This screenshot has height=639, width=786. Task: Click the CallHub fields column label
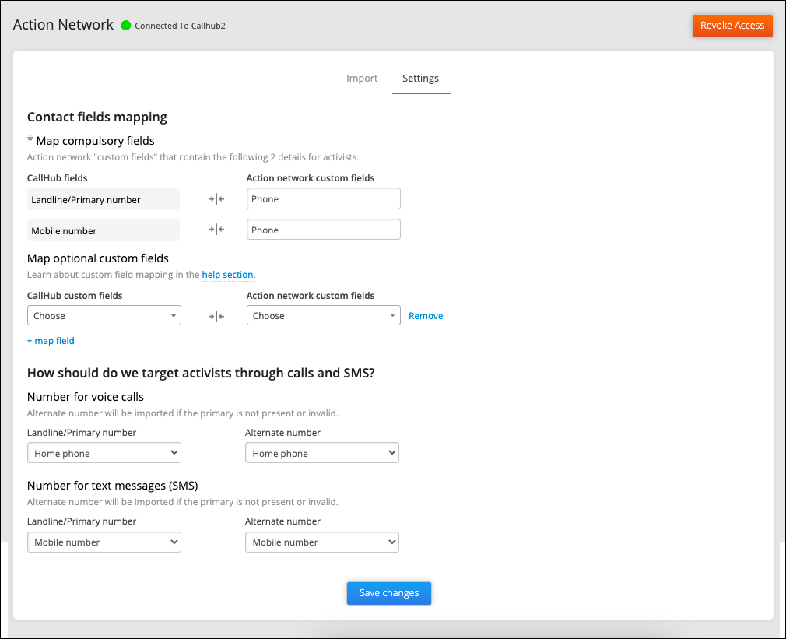[x=57, y=178]
